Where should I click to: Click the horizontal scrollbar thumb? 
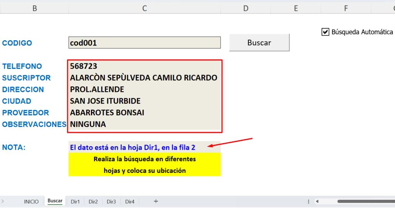[365, 201]
